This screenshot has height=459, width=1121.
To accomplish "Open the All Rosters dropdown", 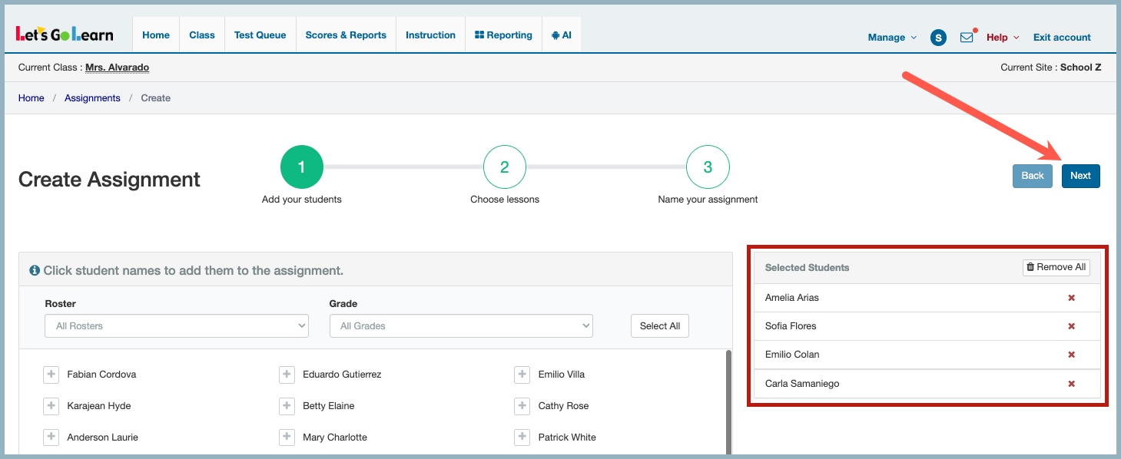I will 177,326.
